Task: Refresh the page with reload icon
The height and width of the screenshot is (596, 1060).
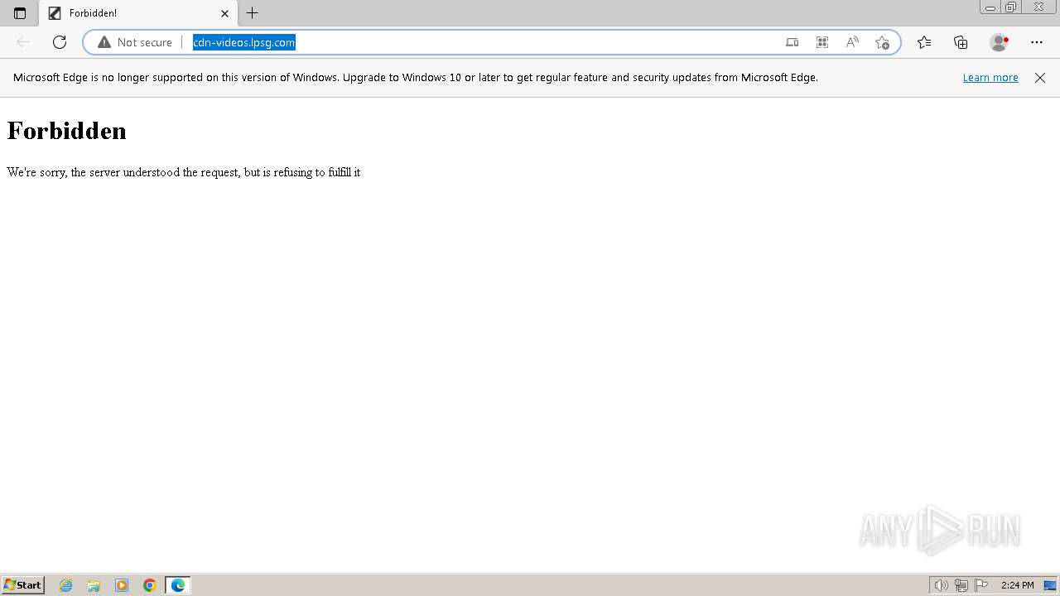Action: point(60,42)
